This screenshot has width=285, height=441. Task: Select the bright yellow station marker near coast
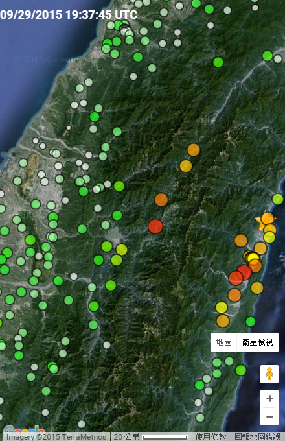tap(253, 257)
